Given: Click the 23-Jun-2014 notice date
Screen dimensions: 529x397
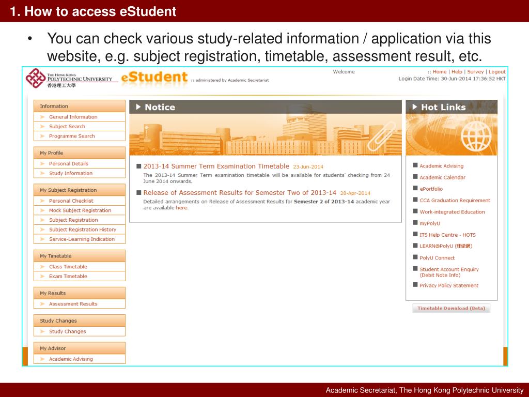Looking at the screenshot, I should click(308, 167).
